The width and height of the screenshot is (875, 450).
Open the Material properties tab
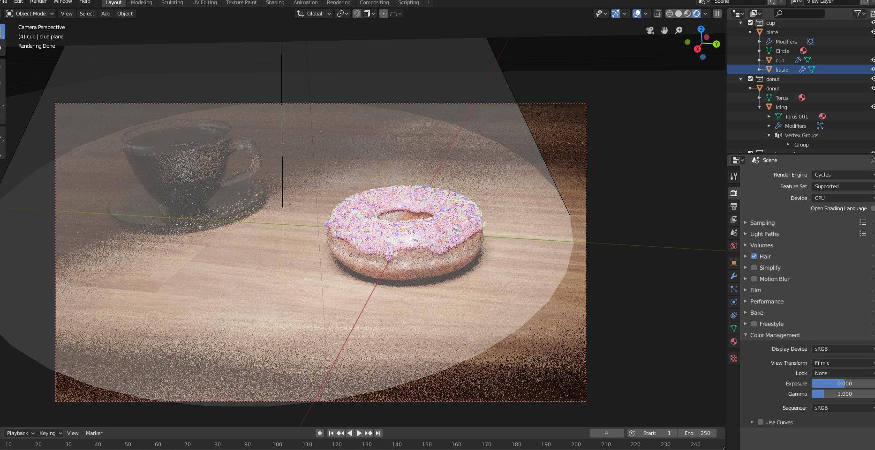(734, 341)
